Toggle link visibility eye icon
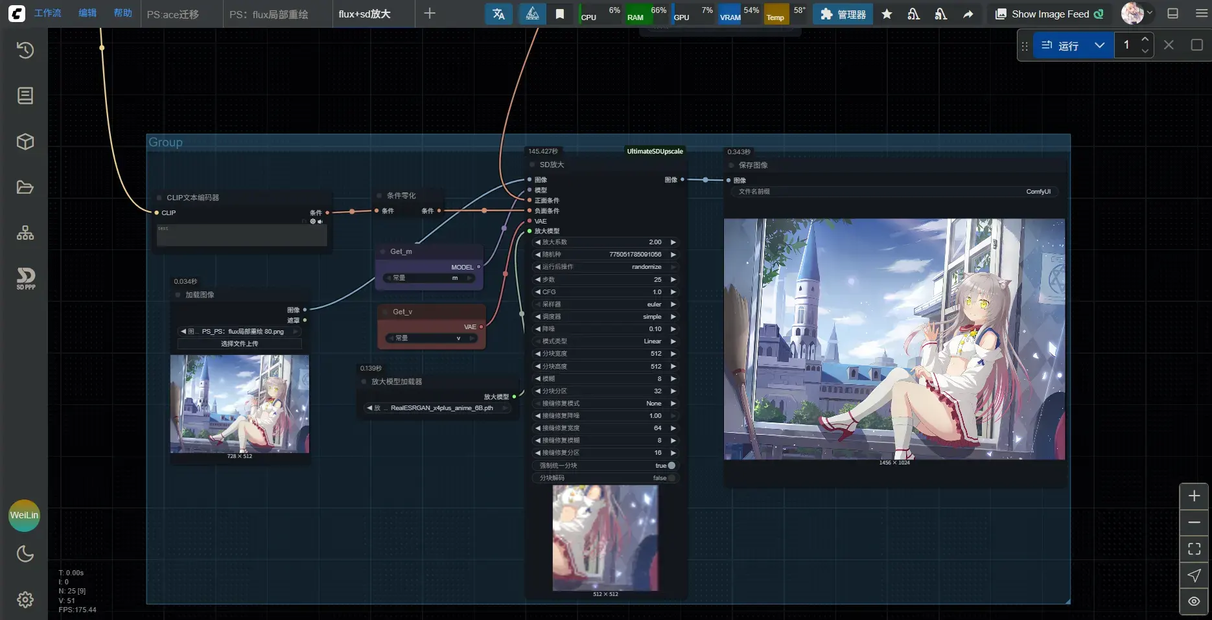This screenshot has width=1212, height=620. [x=1194, y=602]
